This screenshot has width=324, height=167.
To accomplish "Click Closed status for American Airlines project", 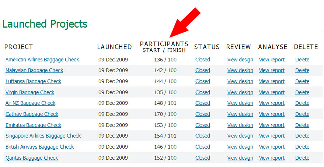I will click(202, 60).
